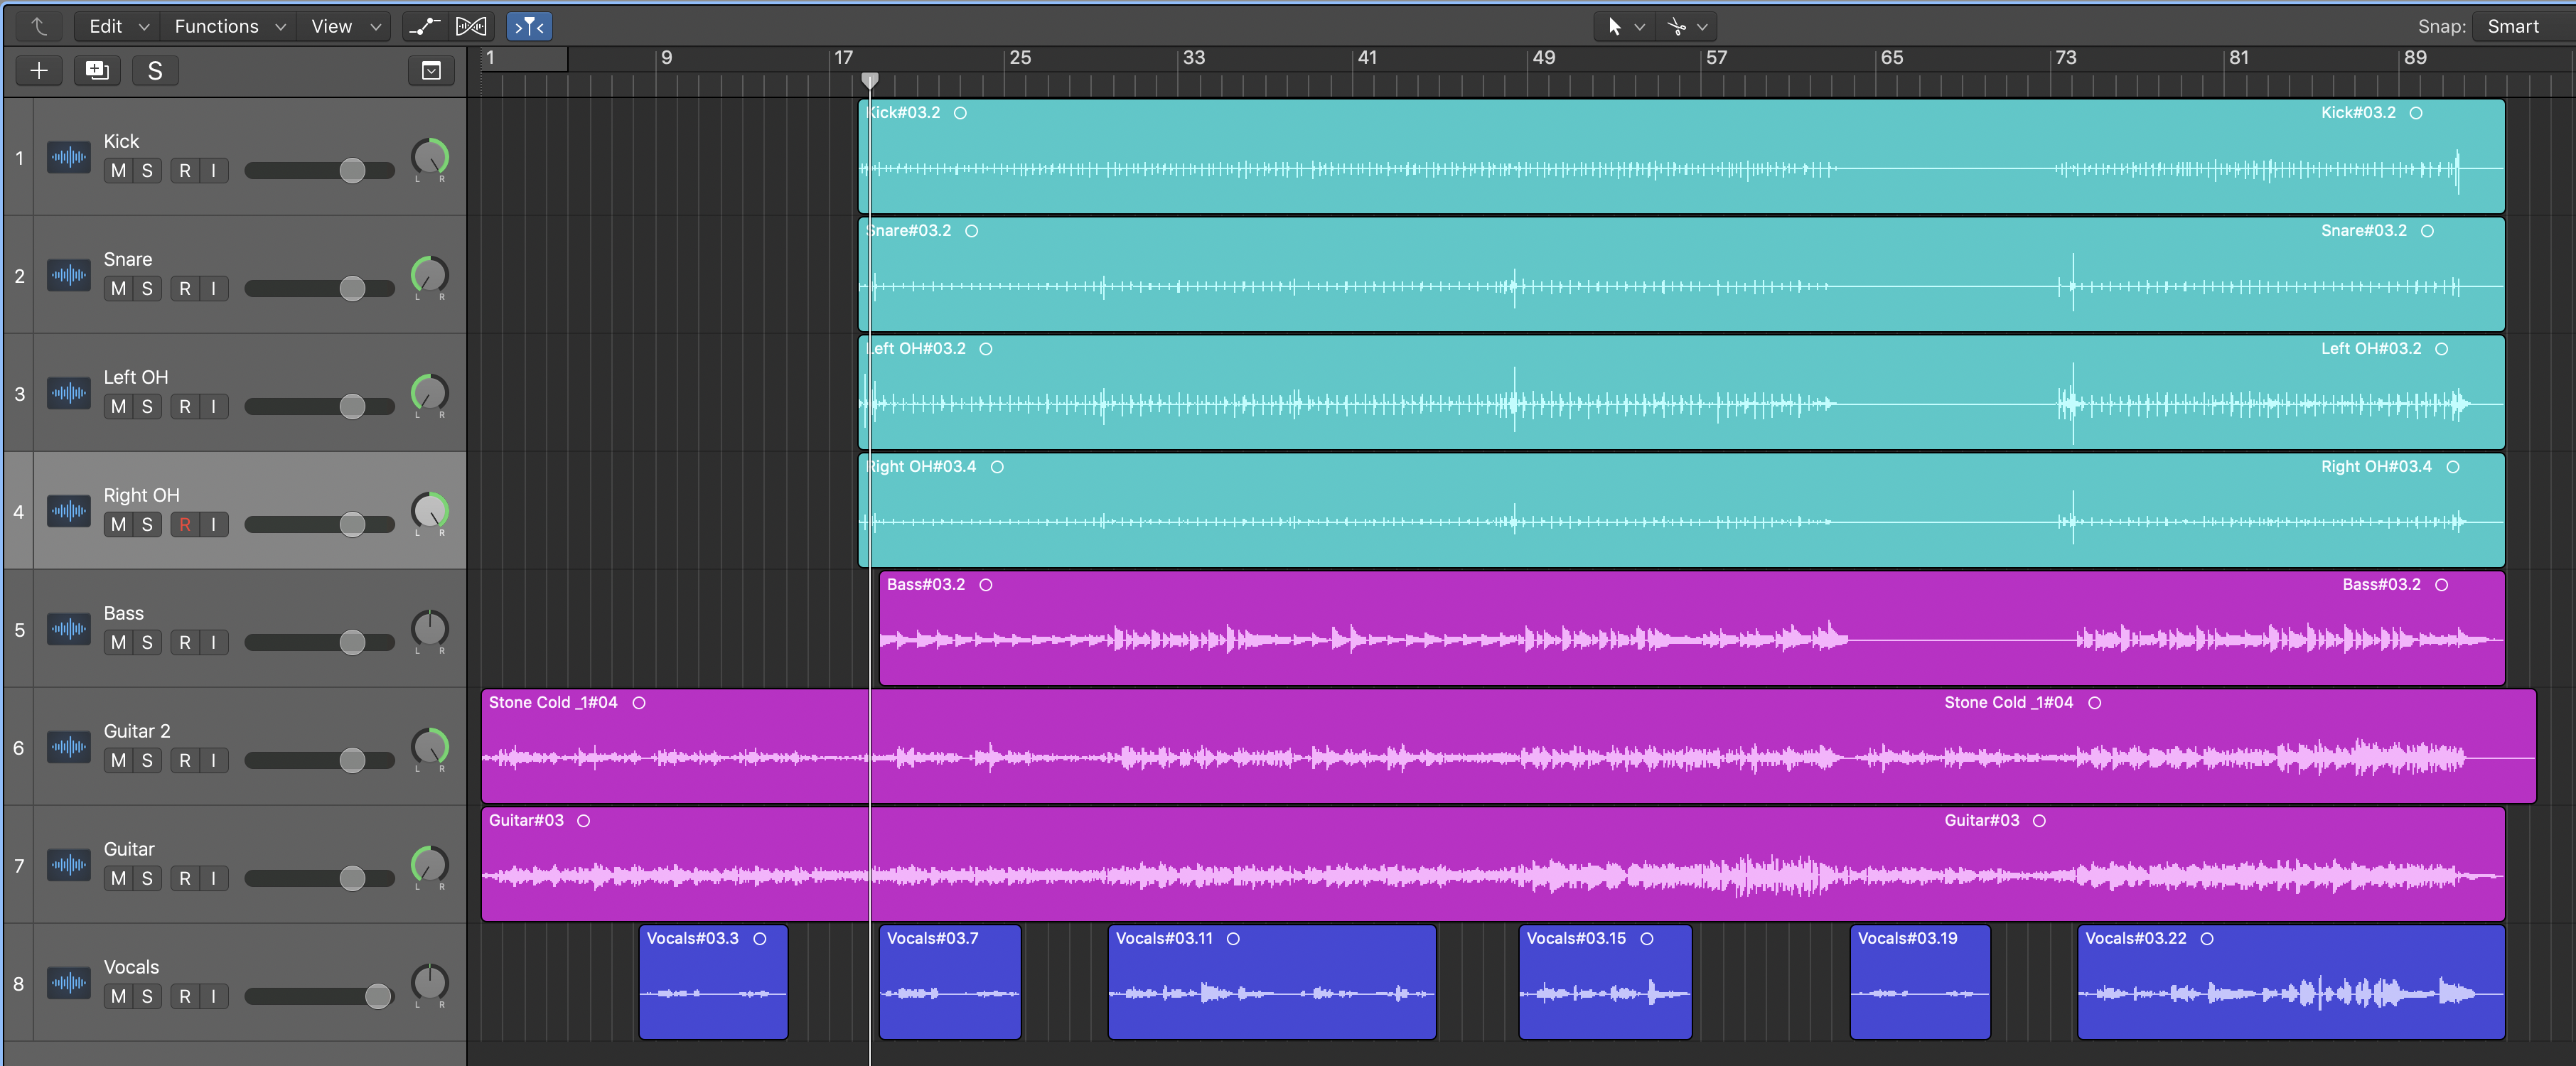Image resolution: width=2576 pixels, height=1066 pixels.
Task: Disable record on the Right OH track
Action: point(185,525)
